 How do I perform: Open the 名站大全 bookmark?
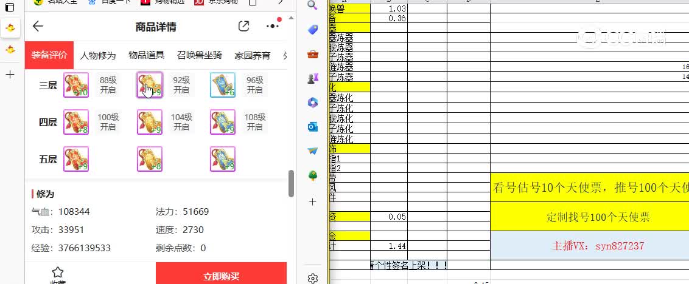[55, 2]
